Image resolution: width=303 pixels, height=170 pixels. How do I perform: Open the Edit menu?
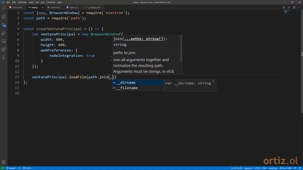coord(14,2)
